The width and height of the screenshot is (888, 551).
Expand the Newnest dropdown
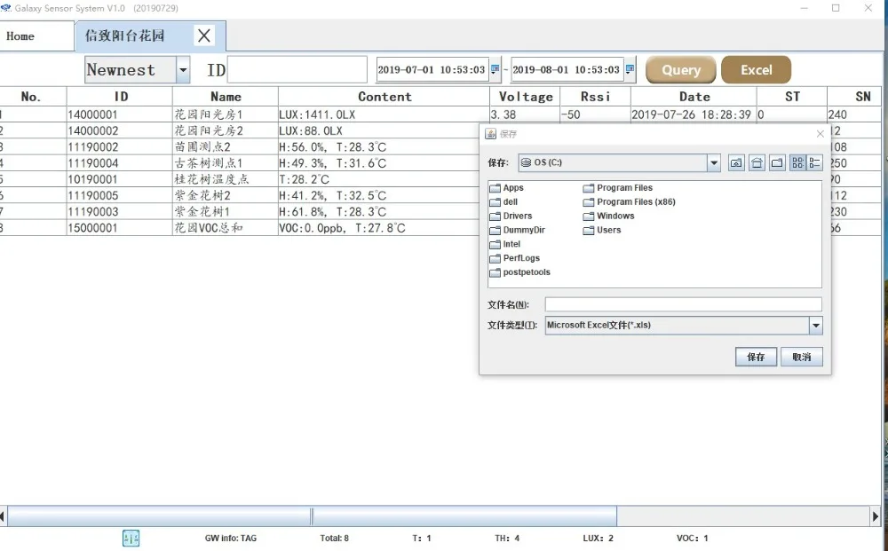tap(182, 70)
